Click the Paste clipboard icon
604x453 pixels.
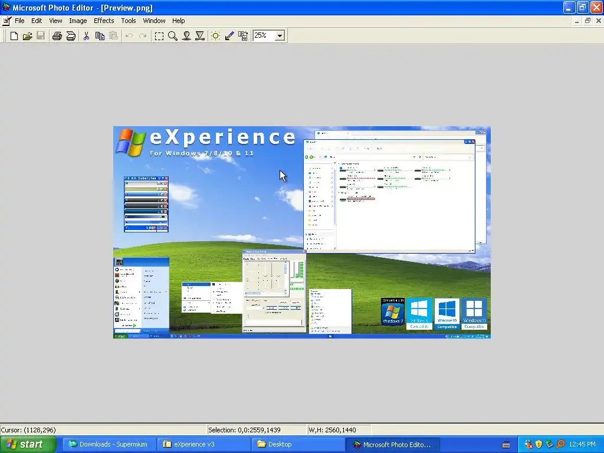click(x=113, y=36)
